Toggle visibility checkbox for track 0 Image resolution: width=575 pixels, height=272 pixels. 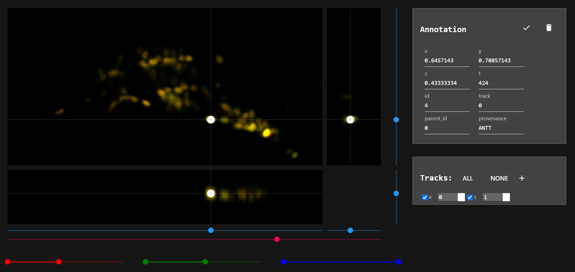coord(425,197)
